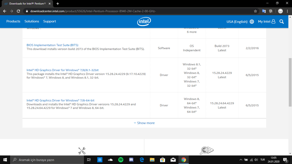The height and width of the screenshot is (164, 292).
Task: Open the blue camera app on taskbar
Action: click(x=100, y=160)
